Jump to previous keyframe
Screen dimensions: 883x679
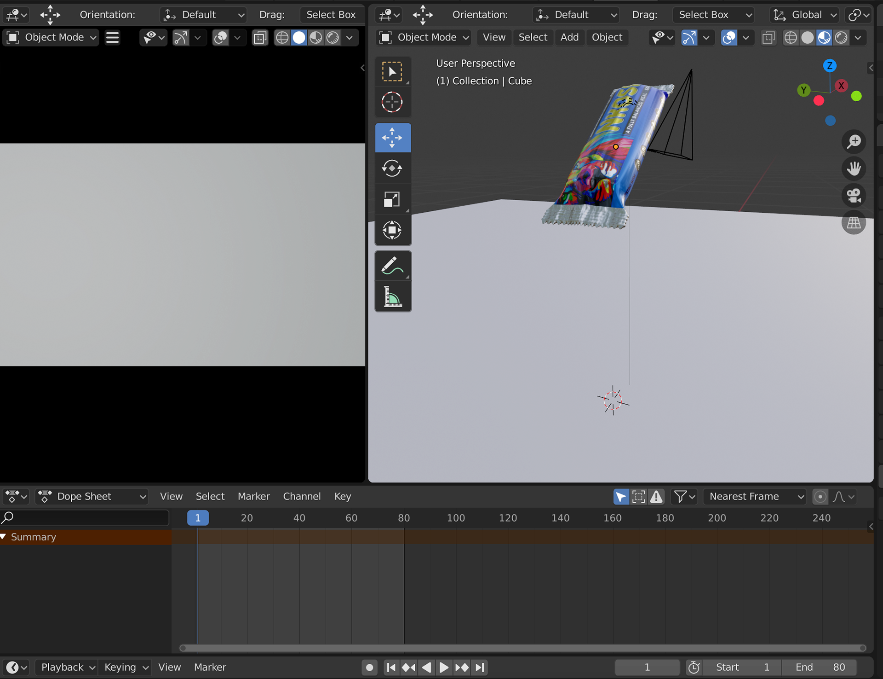click(x=408, y=667)
